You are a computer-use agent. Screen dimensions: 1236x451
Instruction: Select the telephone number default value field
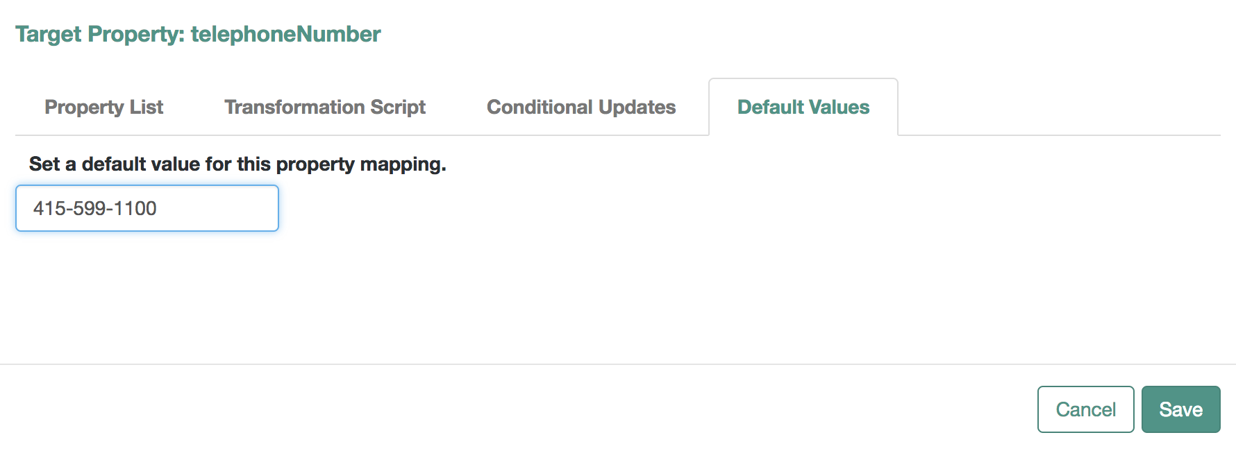[147, 208]
